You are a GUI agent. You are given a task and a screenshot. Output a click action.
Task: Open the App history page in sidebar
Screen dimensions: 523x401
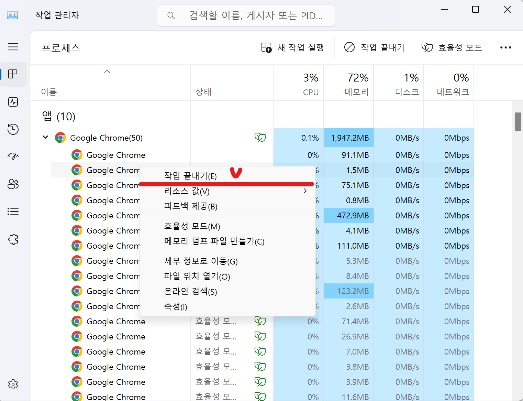pyautogui.click(x=13, y=129)
